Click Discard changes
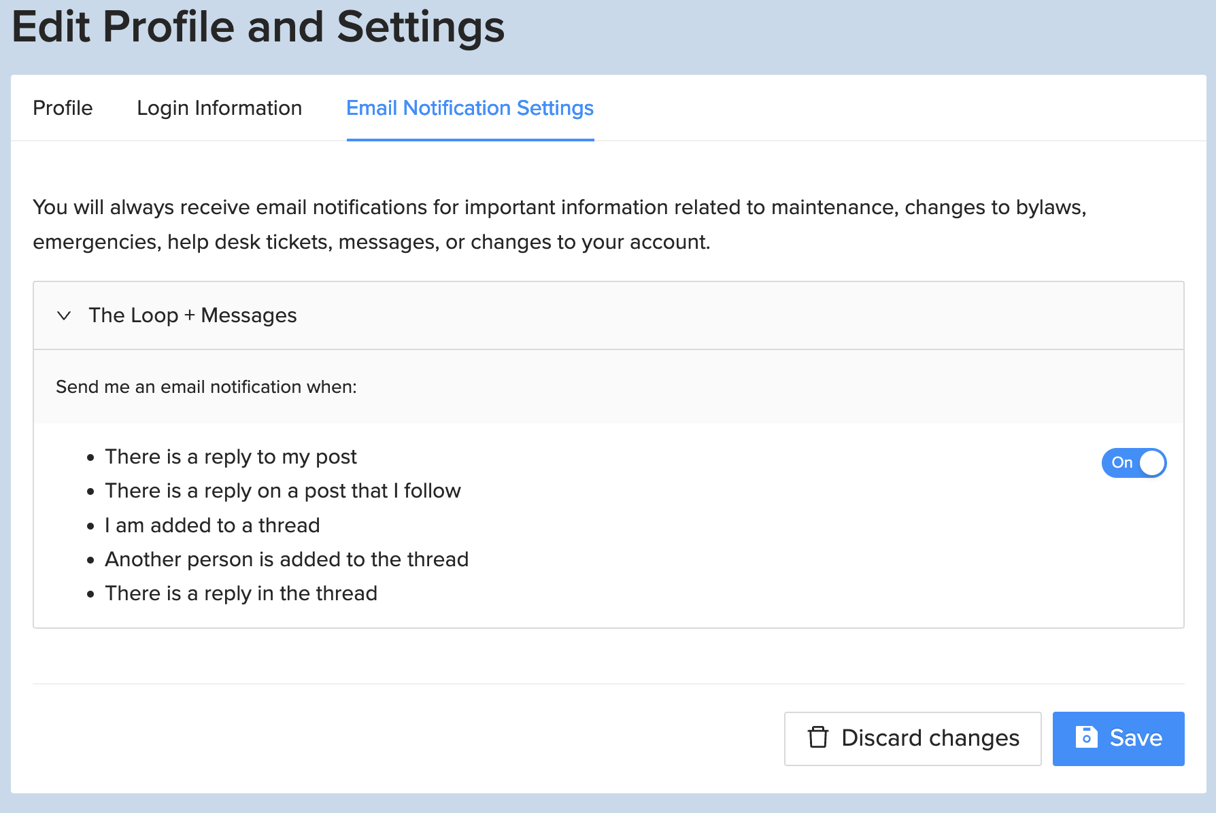Viewport: 1216px width, 813px height. pyautogui.click(x=913, y=738)
